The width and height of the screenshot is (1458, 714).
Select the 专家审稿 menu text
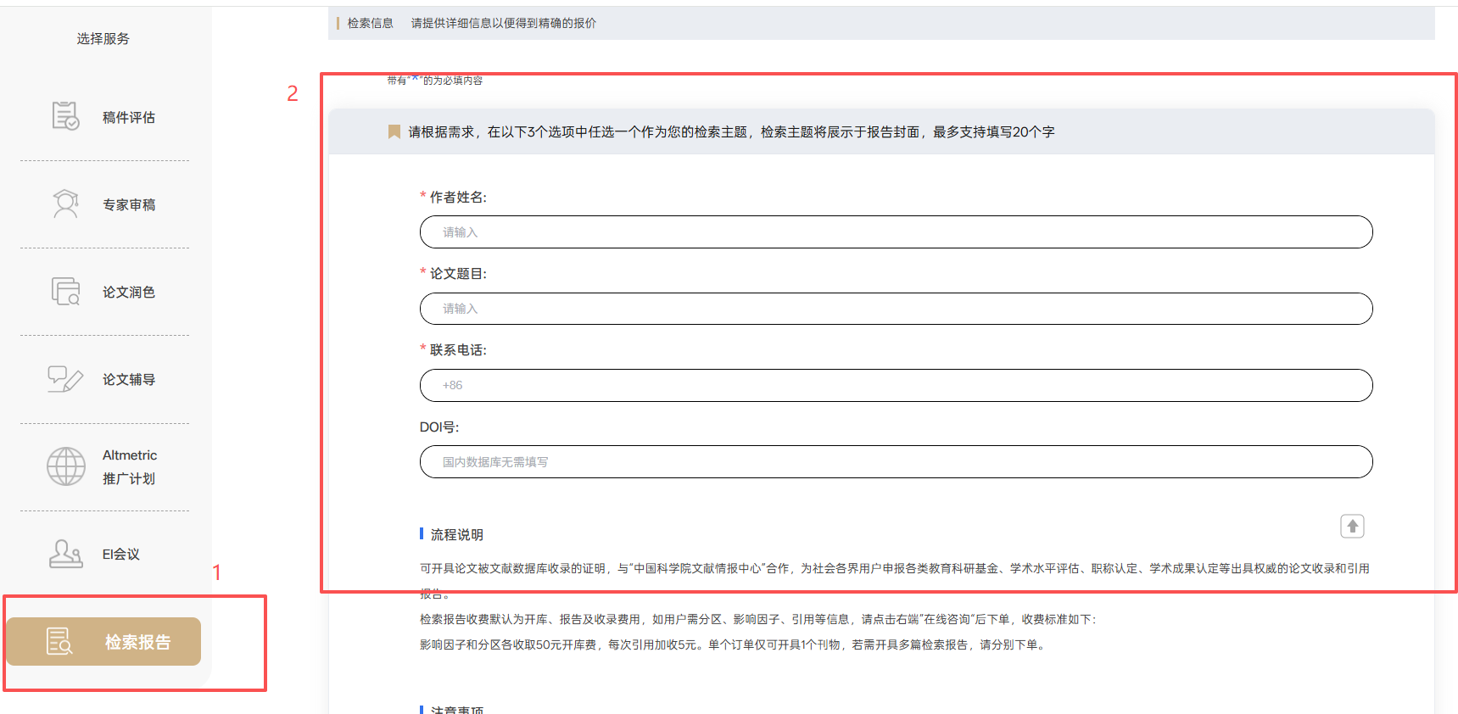(x=129, y=204)
